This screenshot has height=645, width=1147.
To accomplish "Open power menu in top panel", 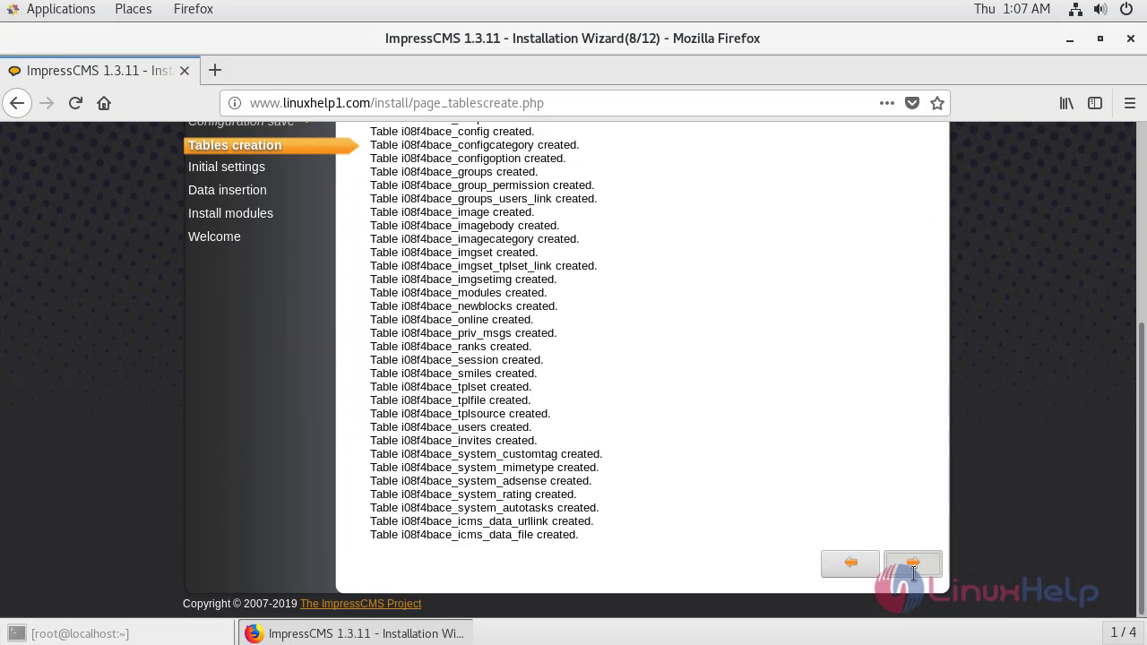I will click(1127, 9).
